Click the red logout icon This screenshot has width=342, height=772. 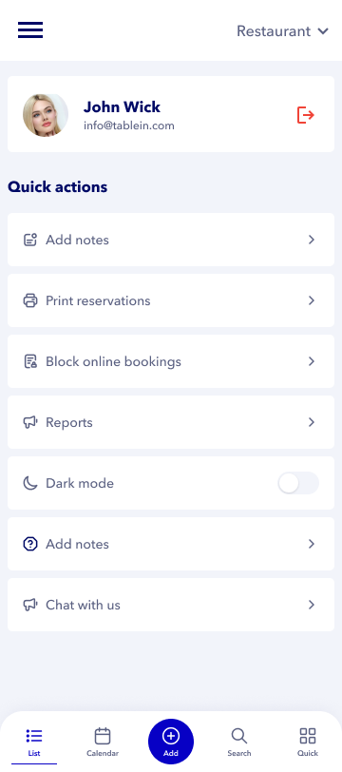click(306, 115)
